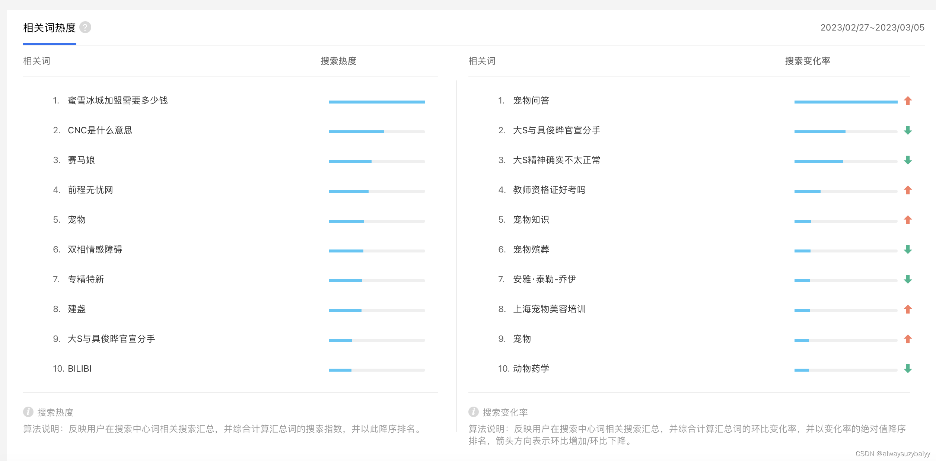Open keyword 蜜雪冰城加盟需要多少钱

coord(118,101)
